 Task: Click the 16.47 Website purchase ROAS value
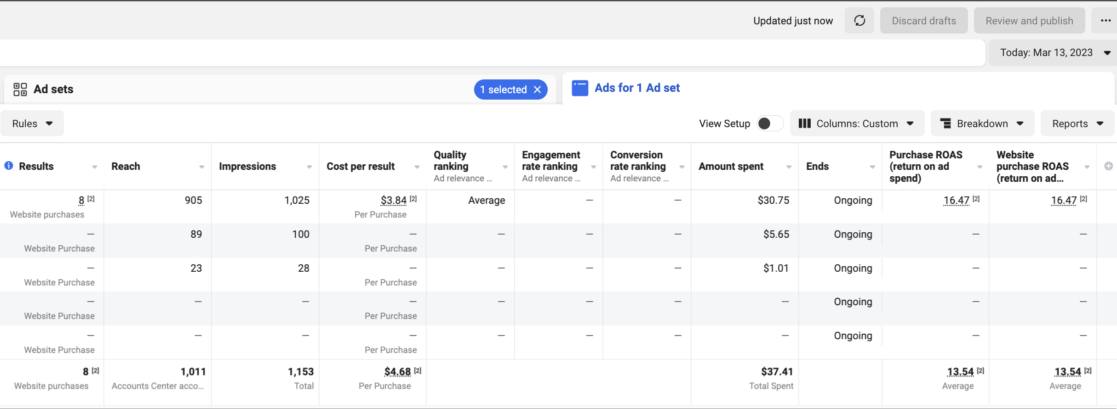click(x=1064, y=200)
